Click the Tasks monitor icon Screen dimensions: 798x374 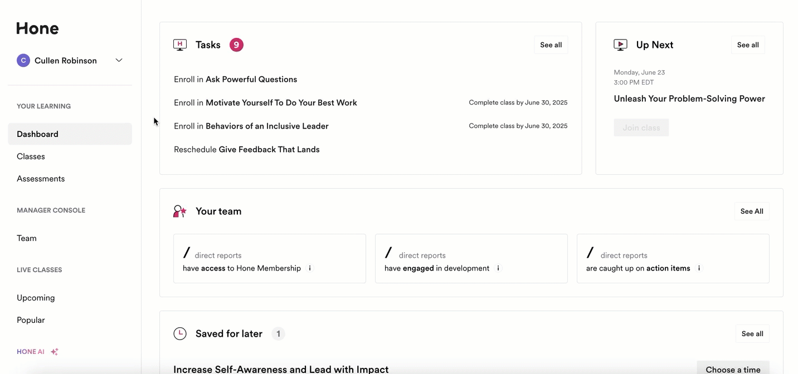[180, 45]
